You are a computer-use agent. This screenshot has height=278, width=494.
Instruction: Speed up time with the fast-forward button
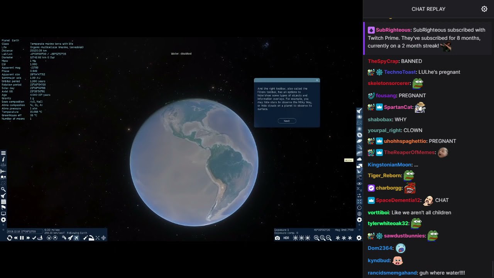pos(28,238)
